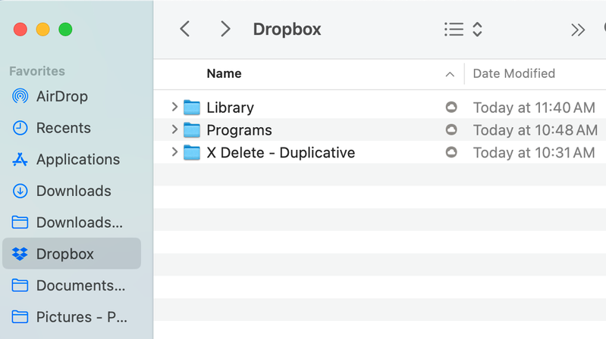This screenshot has width=606, height=339.
Task: Click the Documents… folder icon in sidebar
Action: [x=20, y=285]
